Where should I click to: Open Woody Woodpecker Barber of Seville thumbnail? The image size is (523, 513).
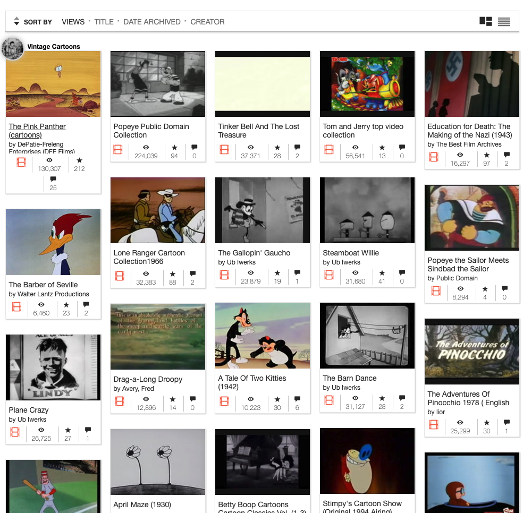pyautogui.click(x=53, y=242)
